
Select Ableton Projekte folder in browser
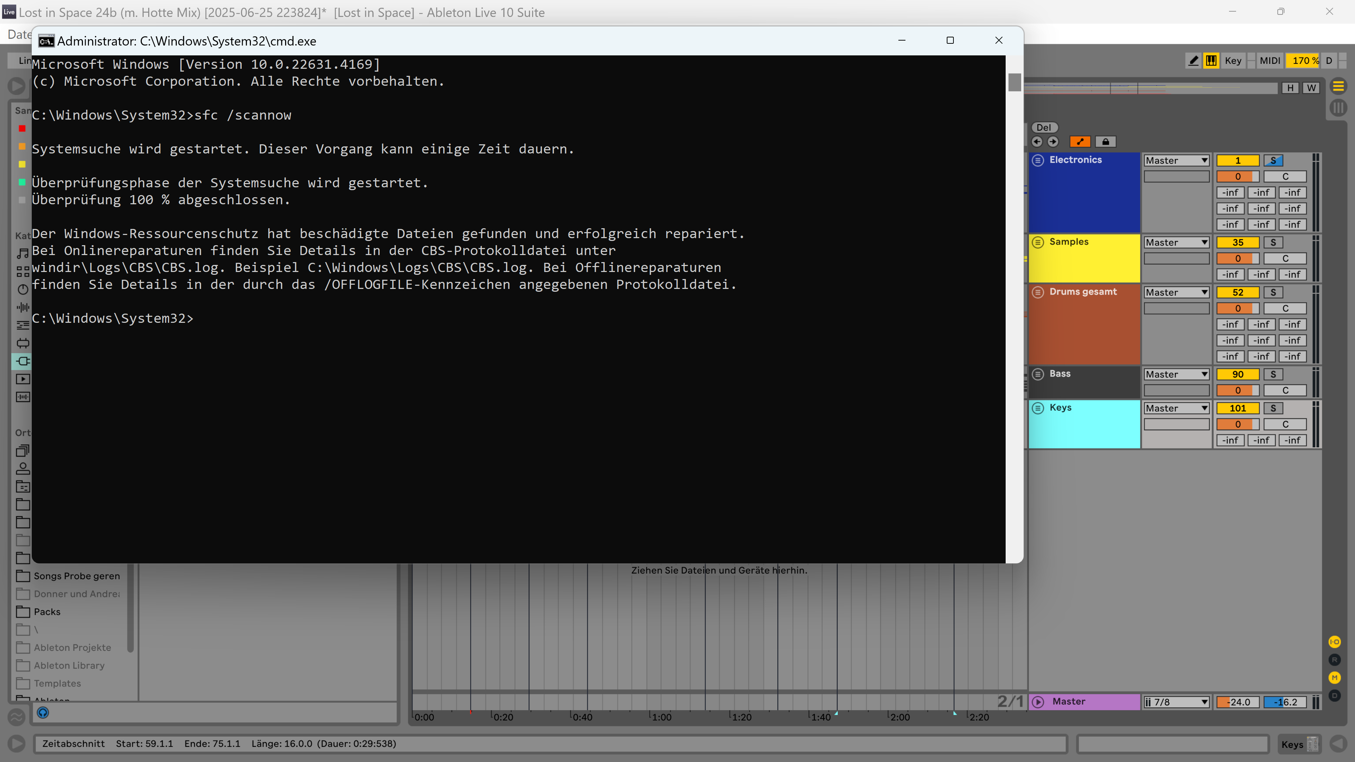pyautogui.click(x=64, y=647)
